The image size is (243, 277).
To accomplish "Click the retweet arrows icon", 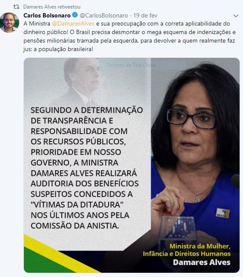I will (16, 7).
